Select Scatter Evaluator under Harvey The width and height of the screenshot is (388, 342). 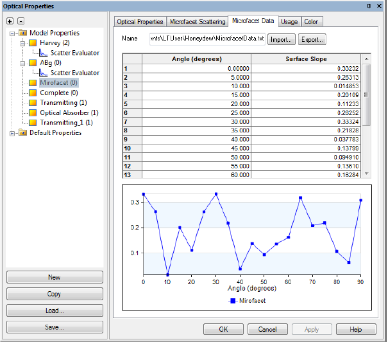tap(75, 53)
